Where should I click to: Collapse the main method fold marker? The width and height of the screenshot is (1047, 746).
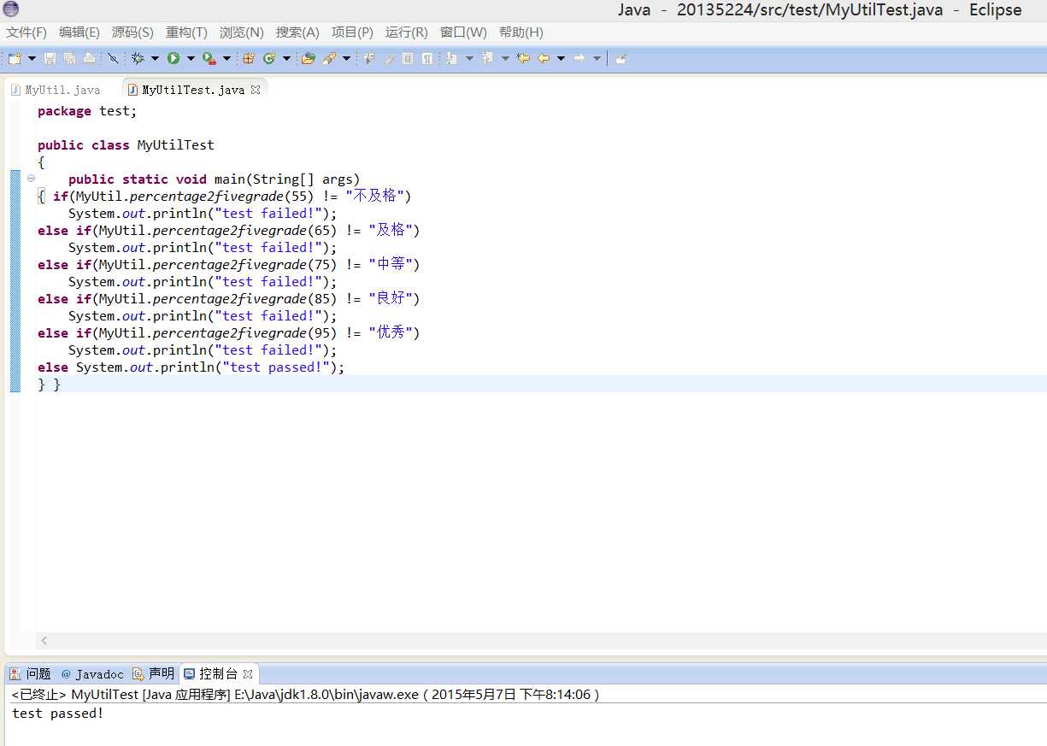coord(31,179)
